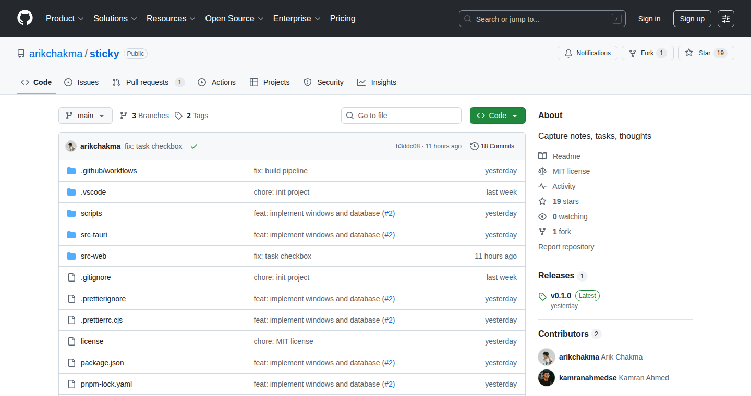Focus the Search or jump to field

(x=542, y=19)
